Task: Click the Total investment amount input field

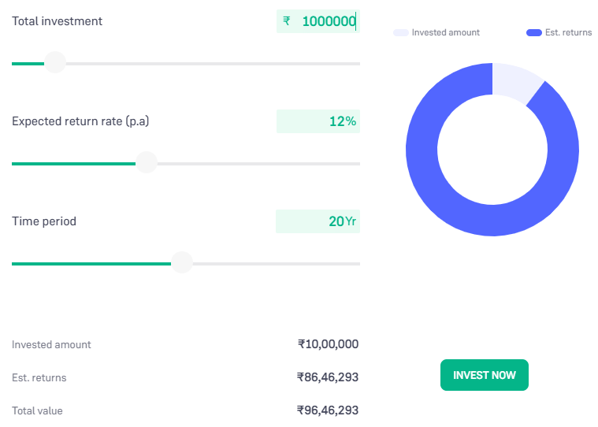Action: [x=328, y=21]
